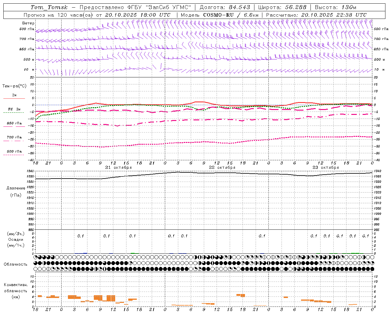This screenshot has width=390, height=312.
Task: Click the 'Td 2м' dew point legend entry
Action: [14, 109]
